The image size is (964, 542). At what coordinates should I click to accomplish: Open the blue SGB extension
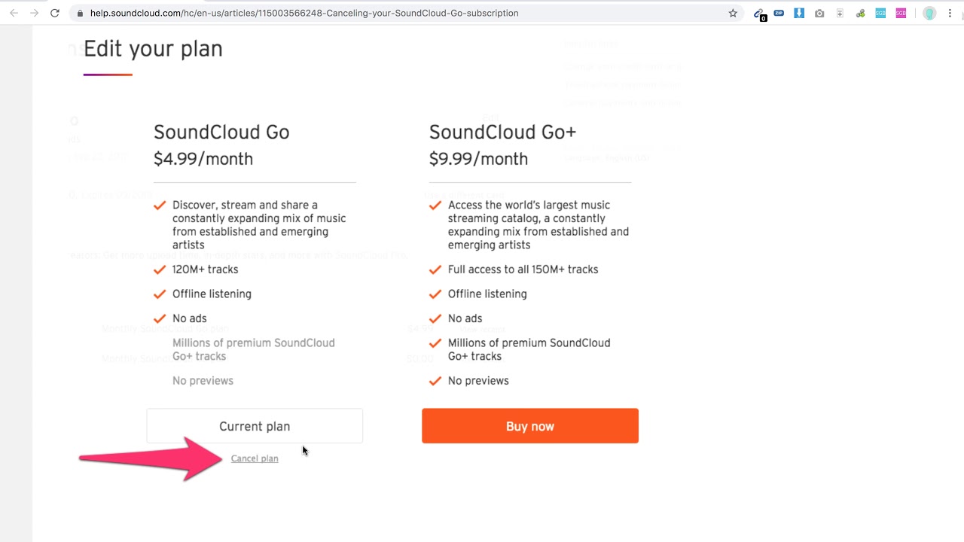point(880,13)
